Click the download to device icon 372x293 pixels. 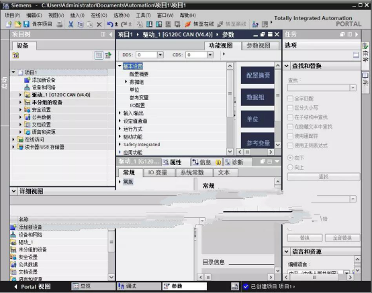click(x=150, y=24)
